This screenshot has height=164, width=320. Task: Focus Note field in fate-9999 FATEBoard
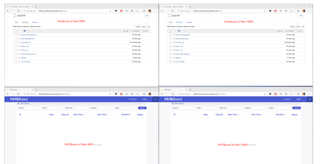coord(128,108)
